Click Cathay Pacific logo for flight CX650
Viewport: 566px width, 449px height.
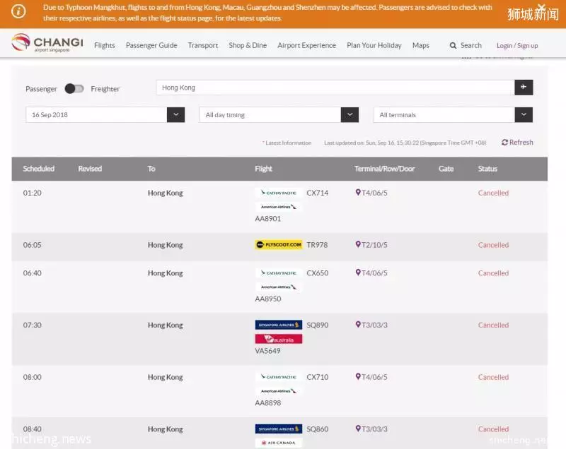(279, 273)
